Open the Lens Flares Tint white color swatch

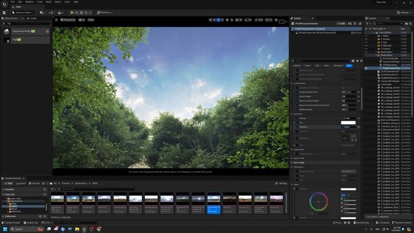coord(348,122)
